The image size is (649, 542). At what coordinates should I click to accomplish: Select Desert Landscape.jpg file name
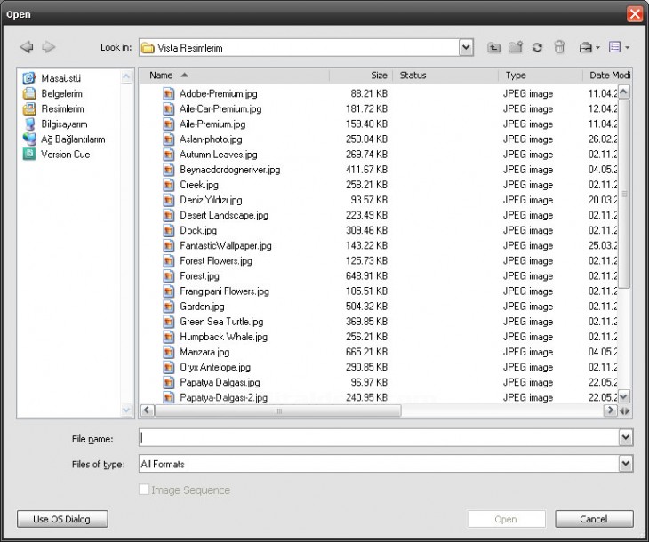pos(224,215)
